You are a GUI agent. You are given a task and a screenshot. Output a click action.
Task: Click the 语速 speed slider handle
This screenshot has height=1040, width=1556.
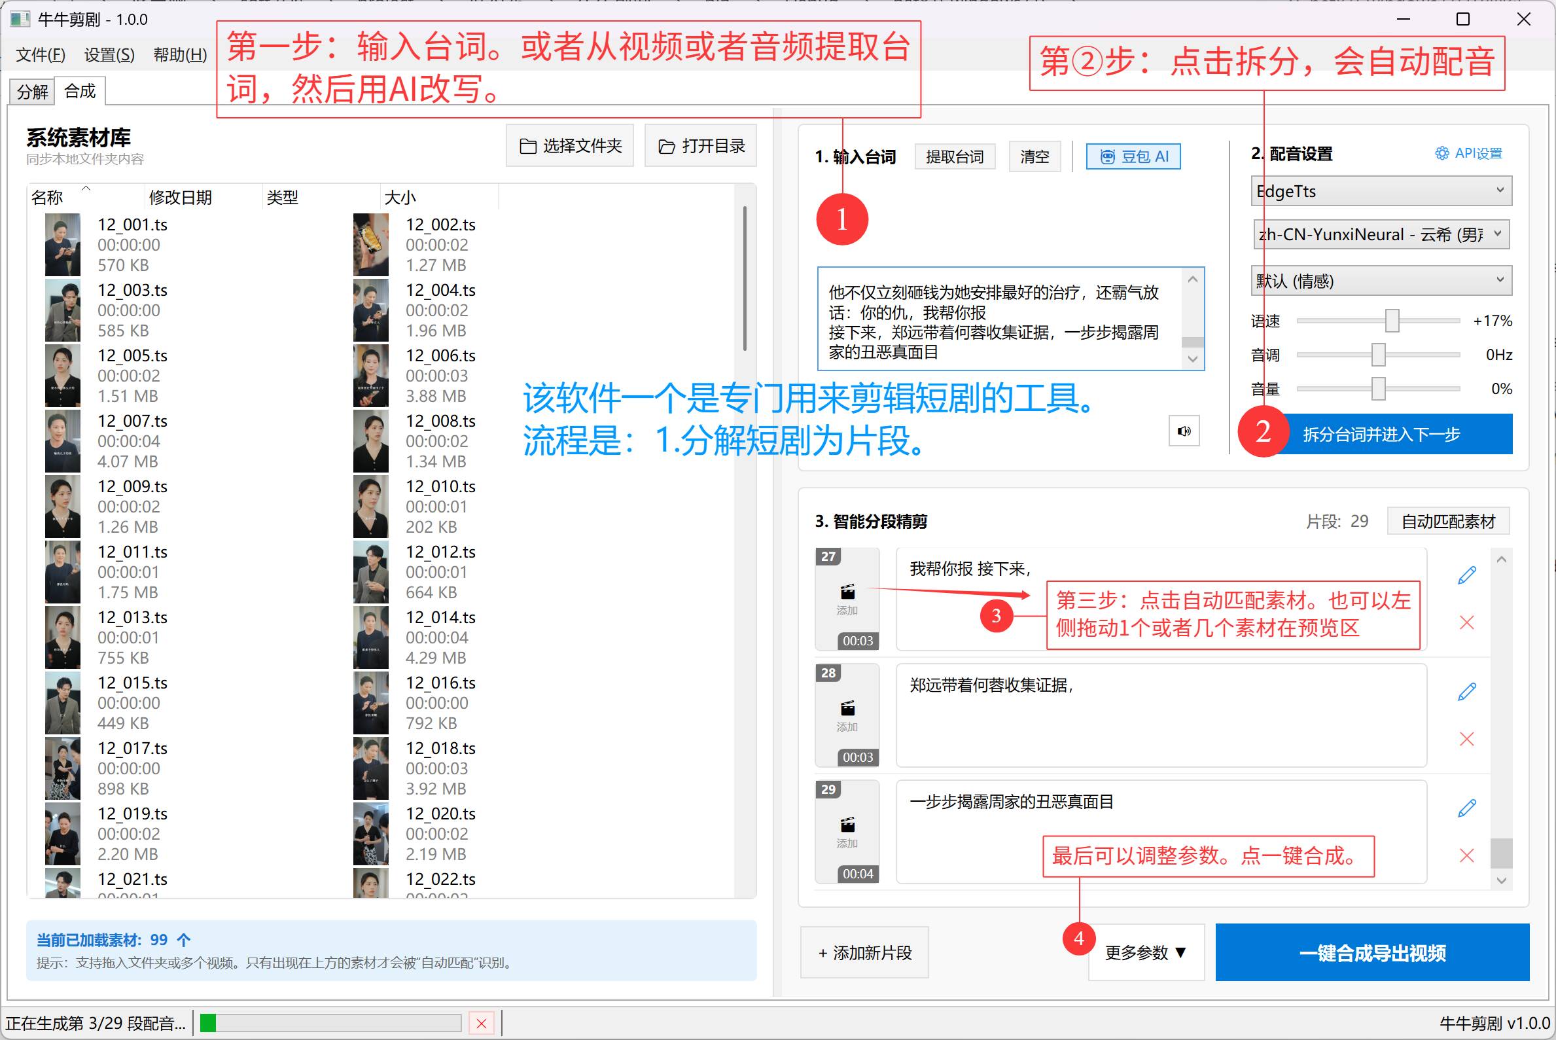point(1392,321)
